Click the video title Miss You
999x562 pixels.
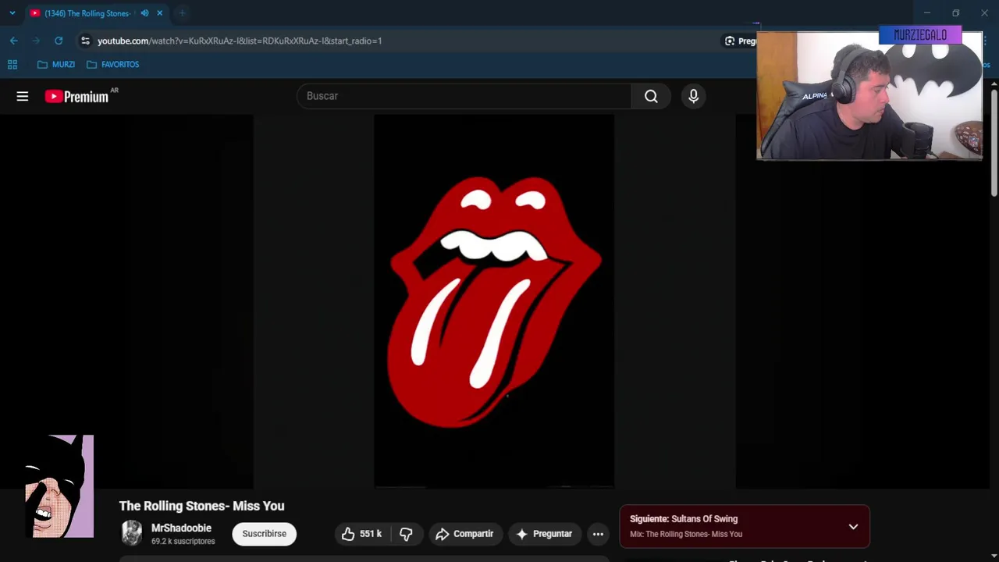(201, 506)
